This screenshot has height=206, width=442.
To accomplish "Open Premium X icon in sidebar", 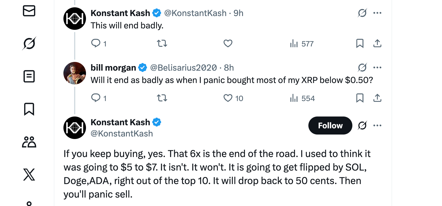I will (29, 174).
